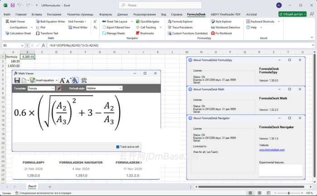
Task: Open the Template combo box
Action: (x=41, y=88)
